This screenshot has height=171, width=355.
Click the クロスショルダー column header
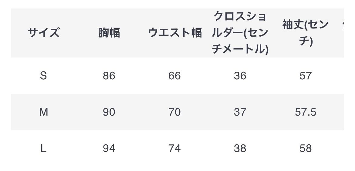(240, 32)
